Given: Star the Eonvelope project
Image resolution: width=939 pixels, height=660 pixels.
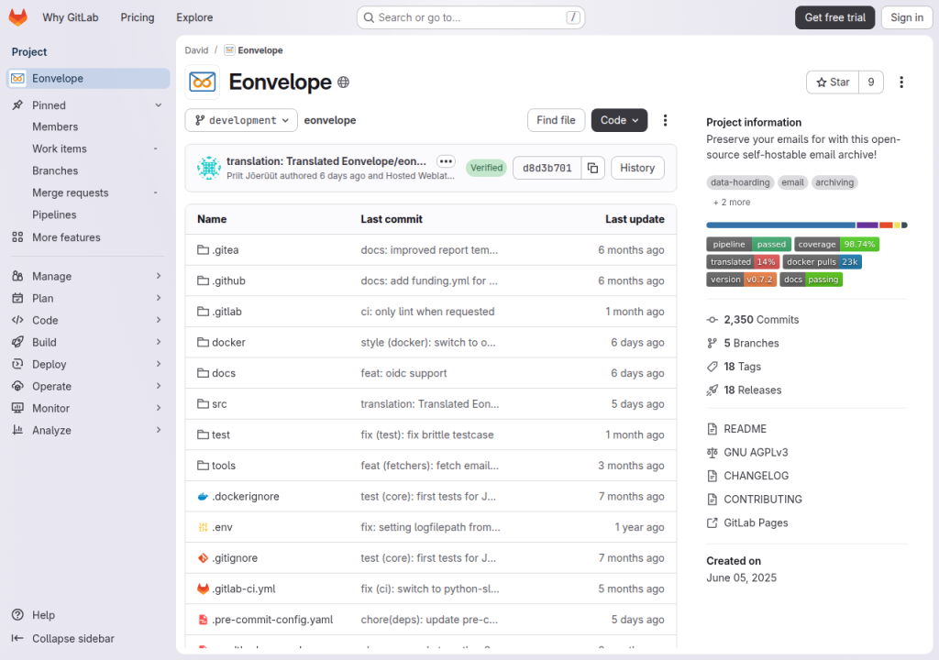Looking at the screenshot, I should coord(833,82).
